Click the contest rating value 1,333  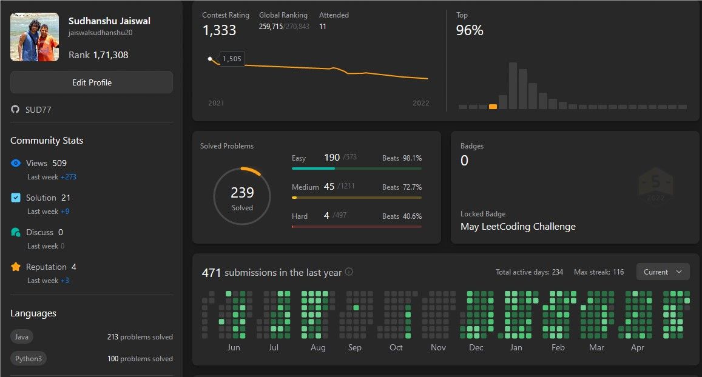[x=220, y=30]
